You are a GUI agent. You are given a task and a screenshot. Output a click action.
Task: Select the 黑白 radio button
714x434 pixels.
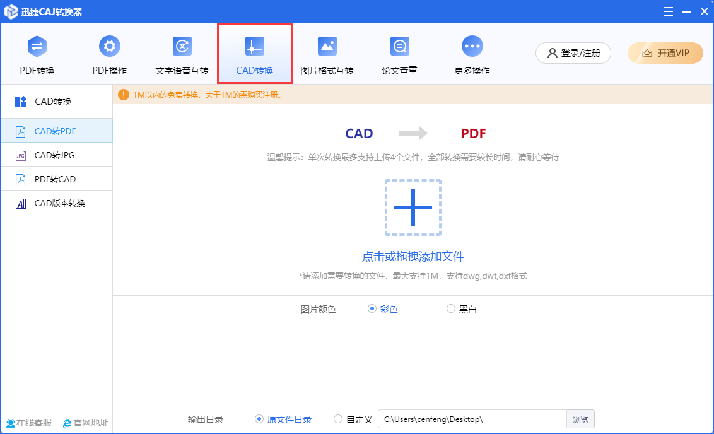pos(450,309)
